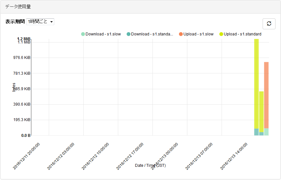Screen dimensions: 281x180
Task: Click the light green download segment under orange bar
Action: coord(266,132)
